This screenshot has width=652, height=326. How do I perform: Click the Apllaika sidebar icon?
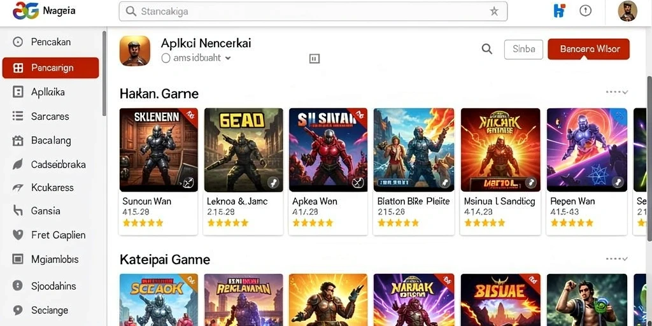[18, 92]
